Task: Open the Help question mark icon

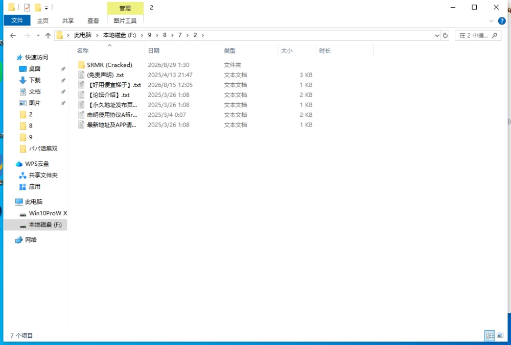Action: tap(502, 21)
